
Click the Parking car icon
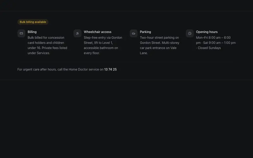click(133, 33)
